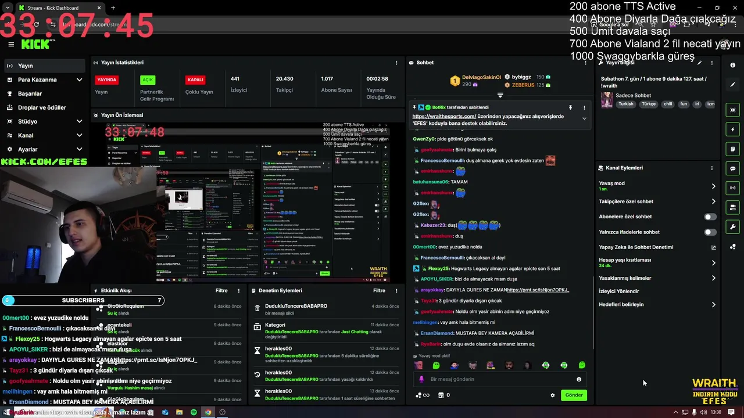Click Spotify icon in Windows taskbar
Screen dimensions: 744x418
tap(194, 412)
